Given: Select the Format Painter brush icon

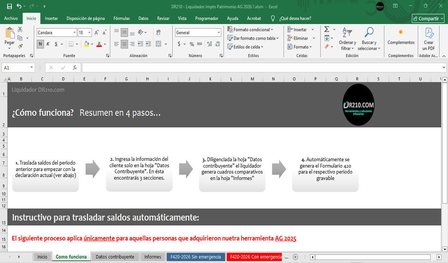Looking at the screenshot, I should coord(20,46).
